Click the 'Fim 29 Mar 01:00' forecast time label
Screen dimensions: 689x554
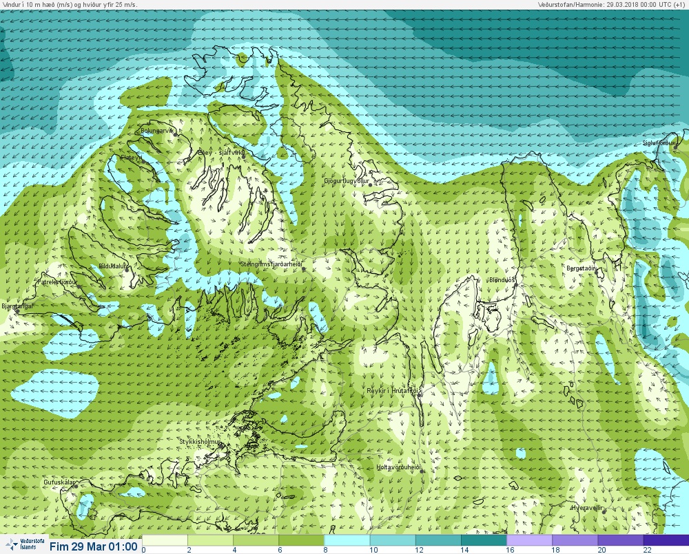tap(94, 546)
